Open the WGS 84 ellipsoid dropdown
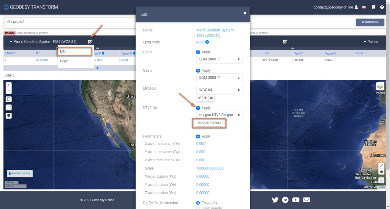Image resolution: width=390 pixels, height=209 pixels. tap(219, 90)
